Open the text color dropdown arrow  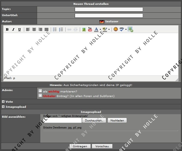[100, 30]
